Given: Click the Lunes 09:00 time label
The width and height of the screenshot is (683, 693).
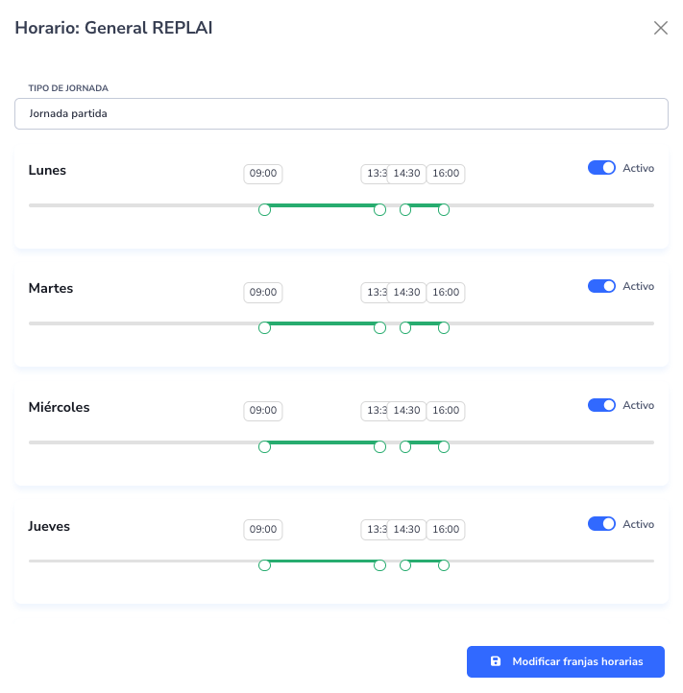Looking at the screenshot, I should (x=263, y=174).
